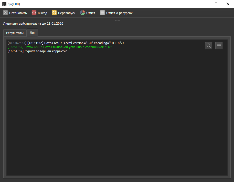Image resolution: width=234 pixels, height=182 pixels.
Task: Maximize the qw window
Action: (216, 4)
